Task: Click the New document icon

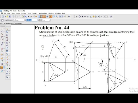Action: click(3, 17)
